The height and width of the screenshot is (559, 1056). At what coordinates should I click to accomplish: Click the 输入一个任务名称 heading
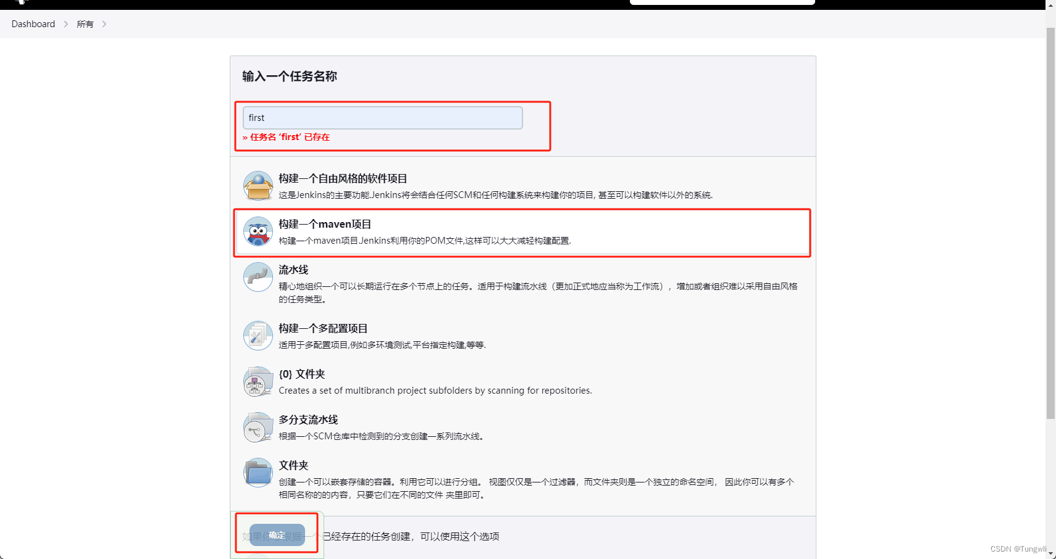(290, 76)
